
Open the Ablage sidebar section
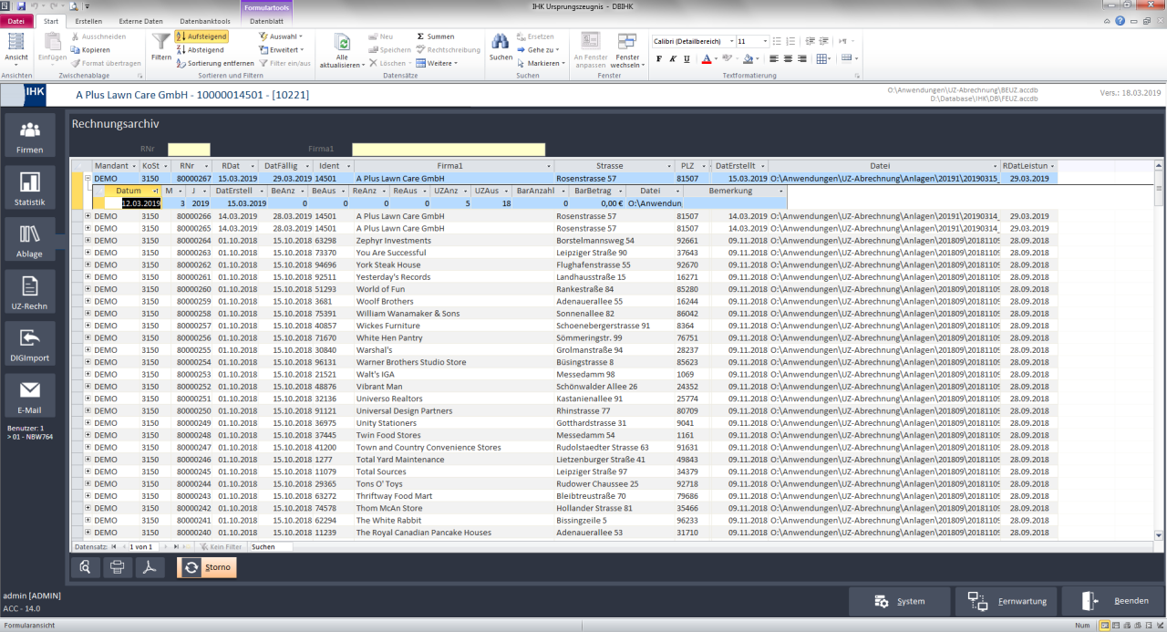(30, 241)
